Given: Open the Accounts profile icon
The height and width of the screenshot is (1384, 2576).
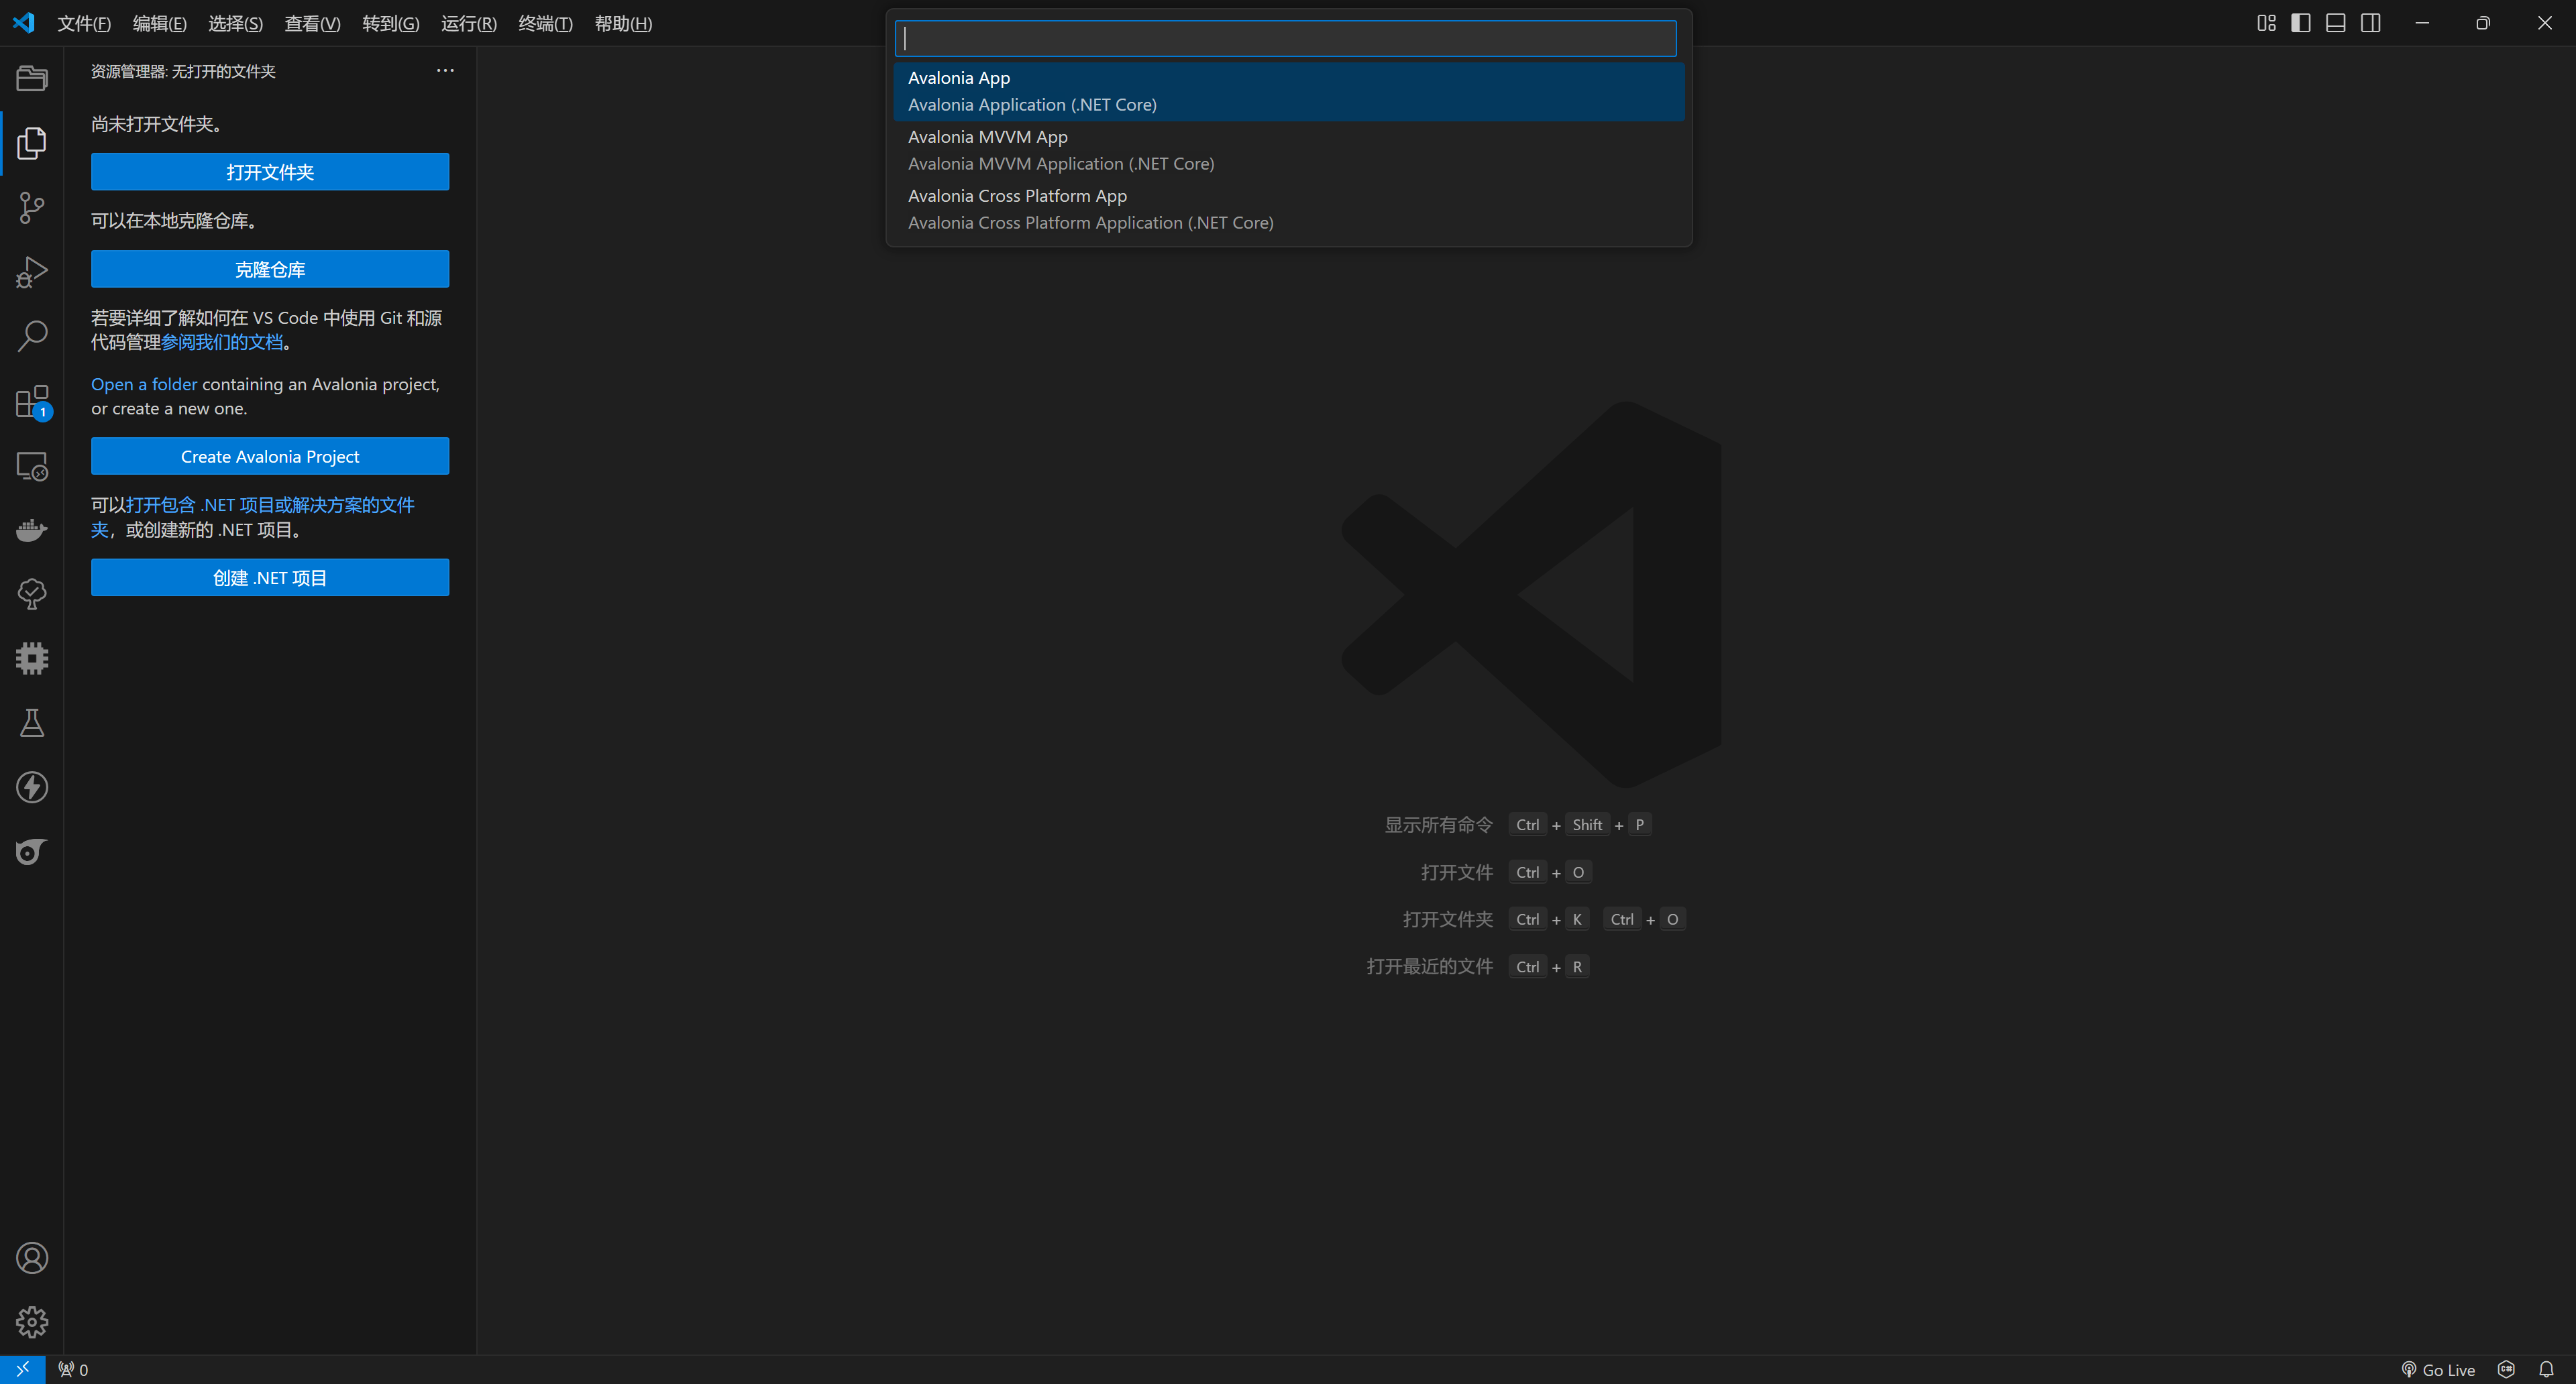Looking at the screenshot, I should [32, 1258].
